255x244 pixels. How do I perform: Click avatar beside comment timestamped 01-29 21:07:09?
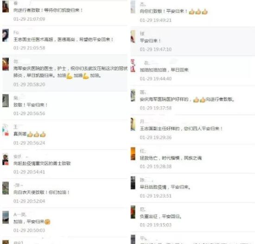click(x=6, y=6)
